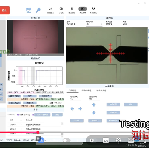Click the move down arrow icon
The image size is (149, 149).
pos(94,113)
